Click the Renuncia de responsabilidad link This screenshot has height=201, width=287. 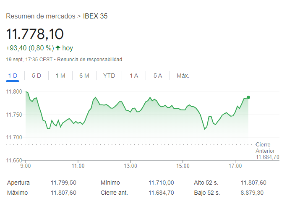(x=89, y=60)
